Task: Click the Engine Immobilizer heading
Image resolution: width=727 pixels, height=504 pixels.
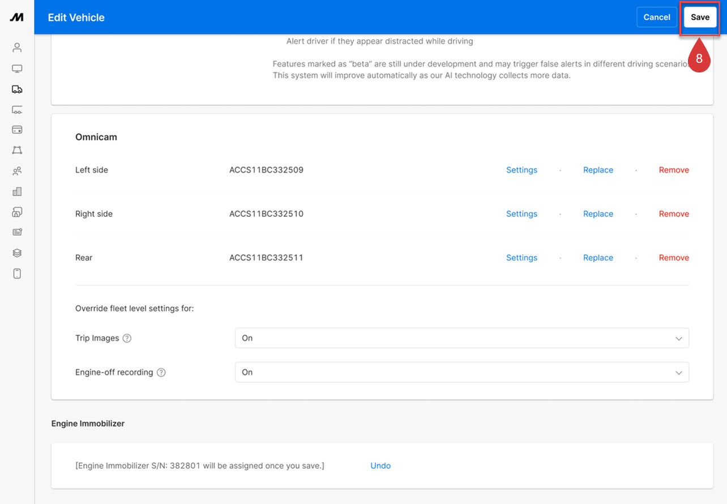Action: [x=88, y=424]
